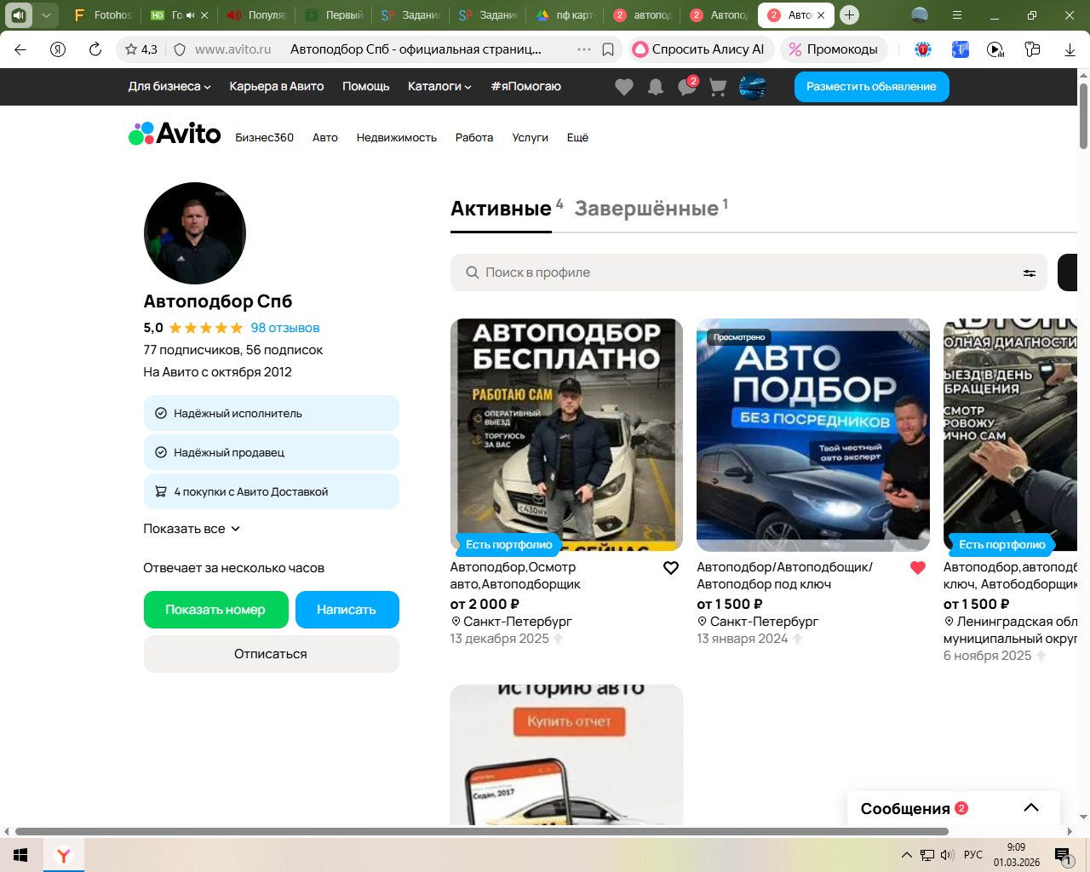Bookmark this page with bookmark icon
Screen dimensions: 1090x872
(x=608, y=49)
